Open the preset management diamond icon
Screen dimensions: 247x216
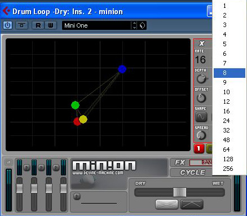(142, 25)
